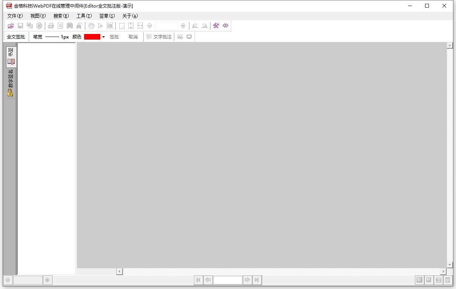Open the tools wrench icon

216,26
